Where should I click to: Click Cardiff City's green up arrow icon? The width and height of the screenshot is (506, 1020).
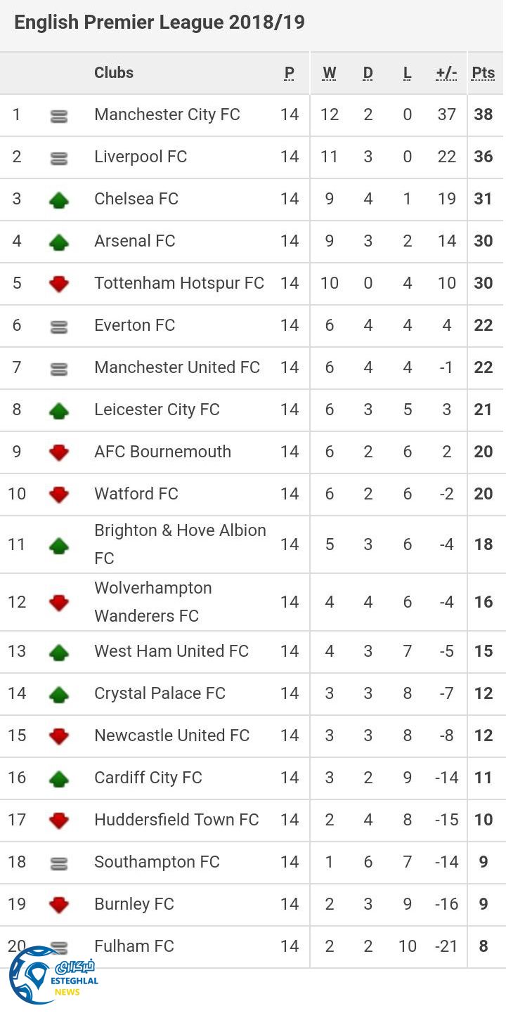click(59, 778)
